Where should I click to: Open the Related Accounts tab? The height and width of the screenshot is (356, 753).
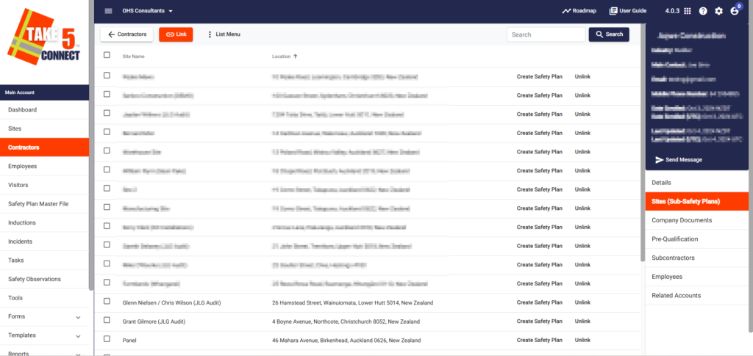point(697,295)
